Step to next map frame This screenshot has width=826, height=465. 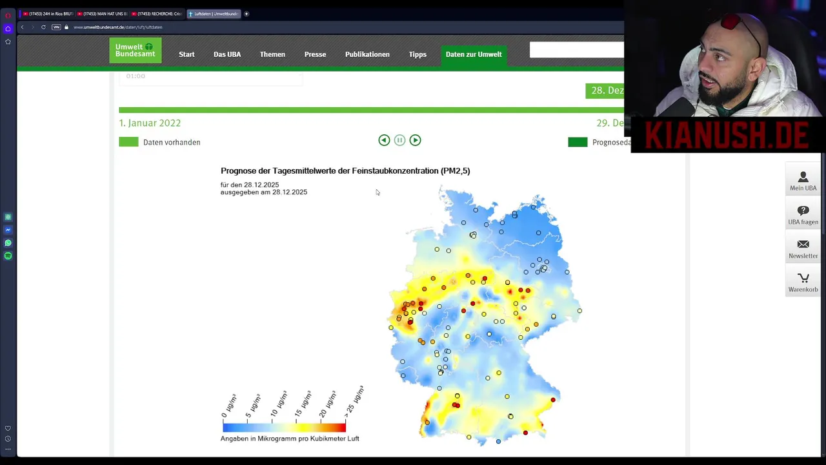pyautogui.click(x=415, y=140)
